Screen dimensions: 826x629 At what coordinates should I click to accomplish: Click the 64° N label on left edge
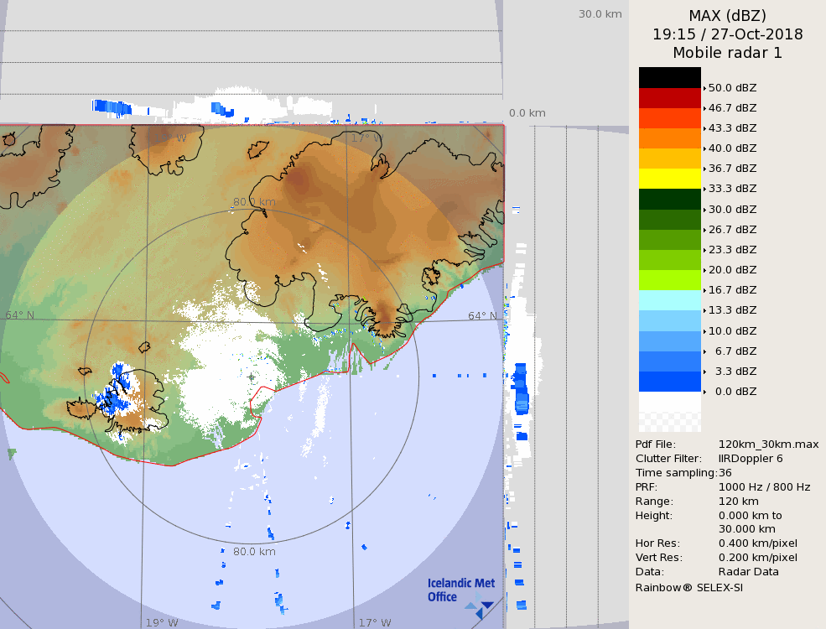[x=20, y=315]
